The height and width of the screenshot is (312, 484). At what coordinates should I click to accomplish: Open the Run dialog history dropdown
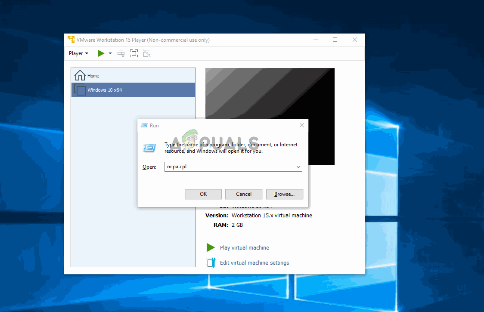point(298,167)
